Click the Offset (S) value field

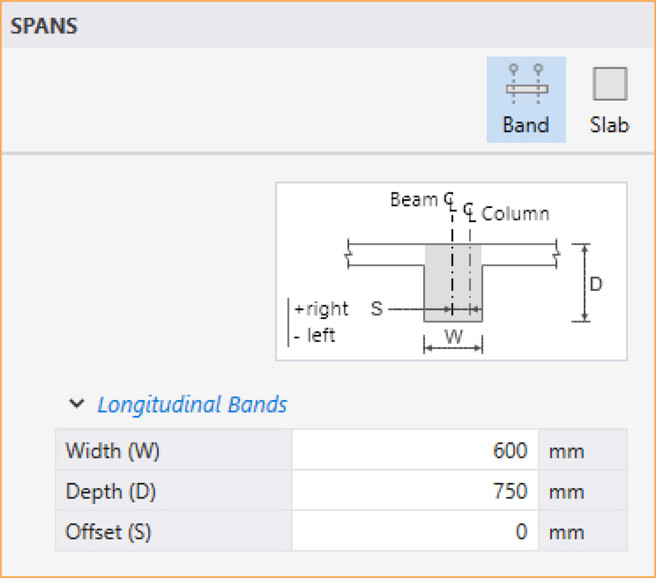[415, 531]
